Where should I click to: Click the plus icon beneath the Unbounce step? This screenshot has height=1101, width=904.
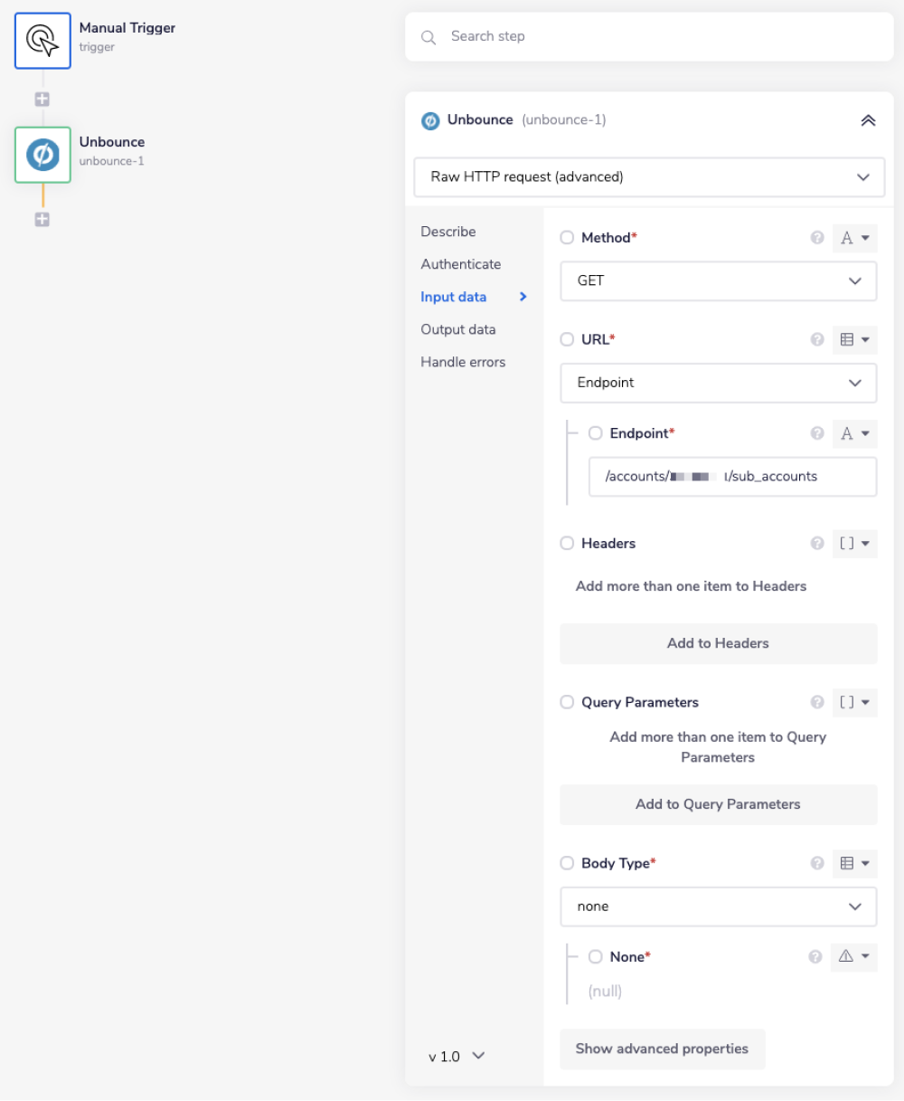pyautogui.click(x=42, y=219)
